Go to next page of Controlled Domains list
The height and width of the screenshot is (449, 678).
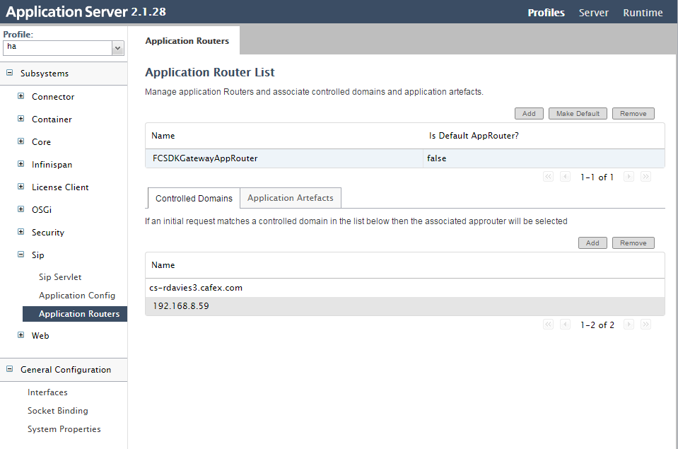tap(629, 325)
